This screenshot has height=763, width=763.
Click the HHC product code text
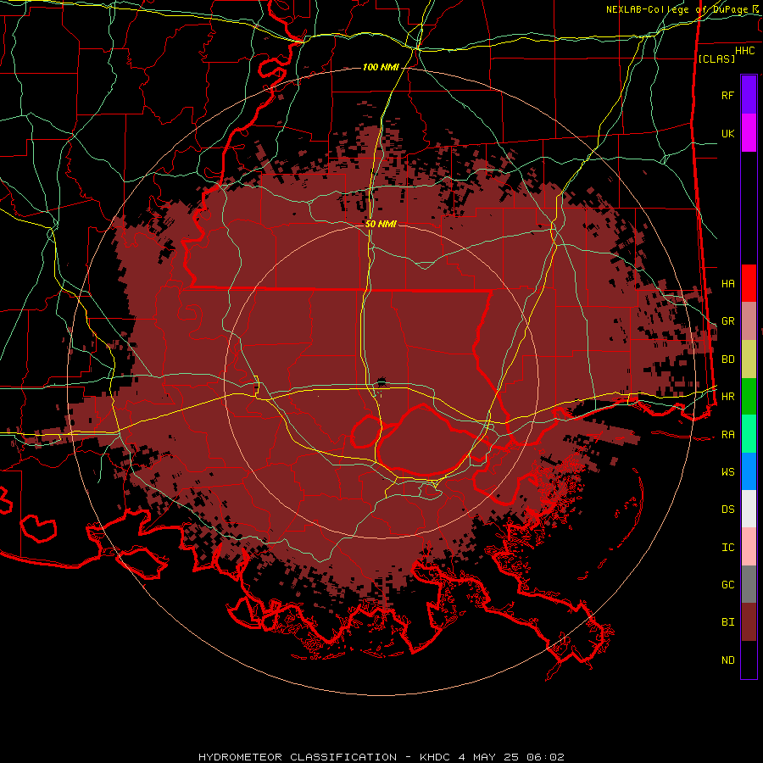(x=744, y=51)
